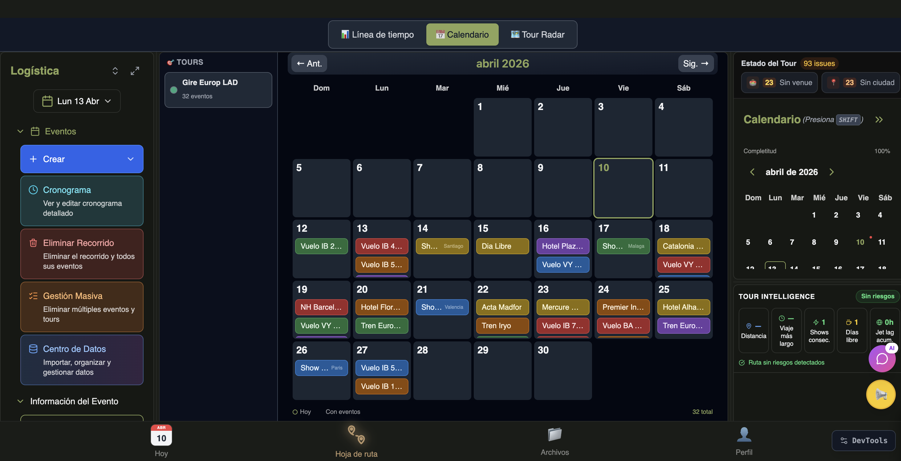Switch to Tour Radar tab
The width and height of the screenshot is (901, 461).
[538, 35]
